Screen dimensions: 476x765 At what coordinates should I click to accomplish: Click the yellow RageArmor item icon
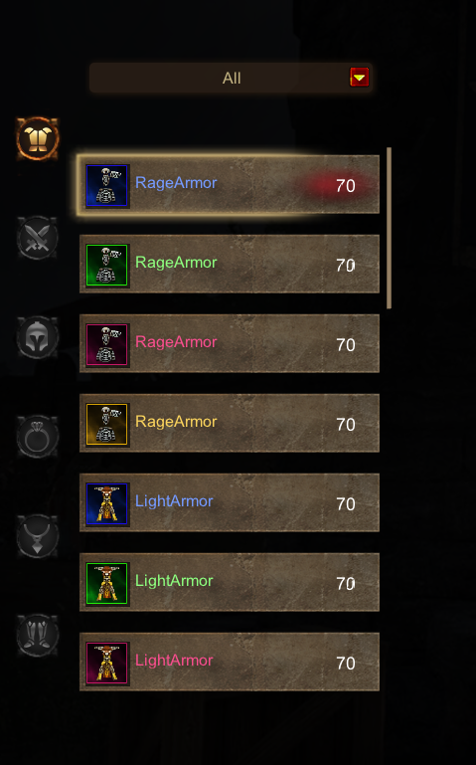(107, 425)
